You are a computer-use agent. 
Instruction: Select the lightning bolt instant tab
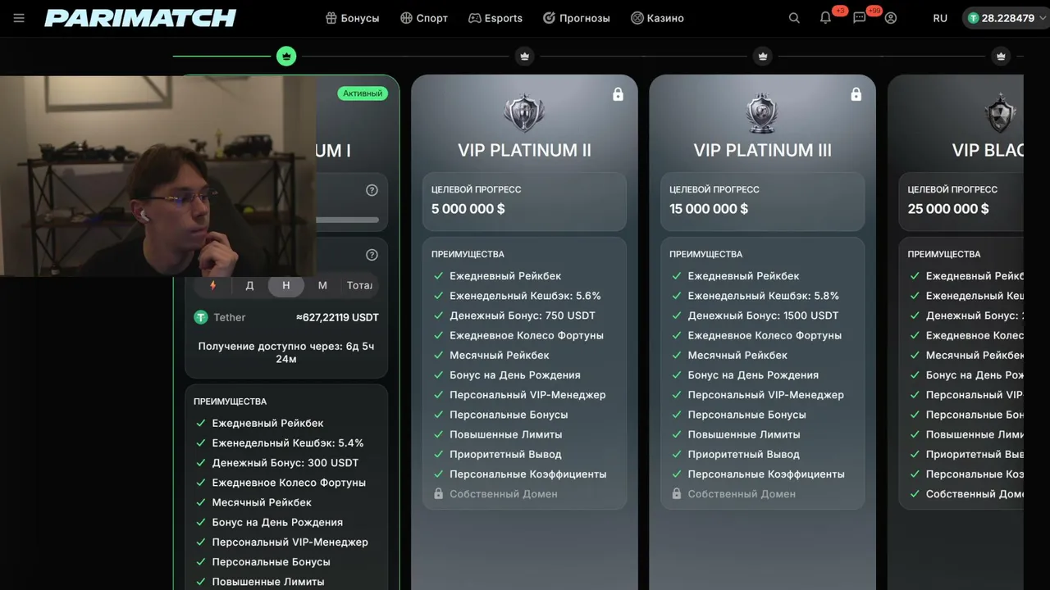pyautogui.click(x=213, y=285)
